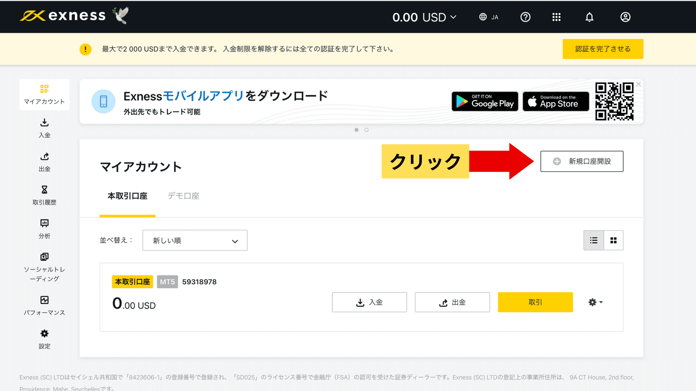Switch to 本取引口座 tab
This screenshot has width=696, height=391.
(x=127, y=196)
